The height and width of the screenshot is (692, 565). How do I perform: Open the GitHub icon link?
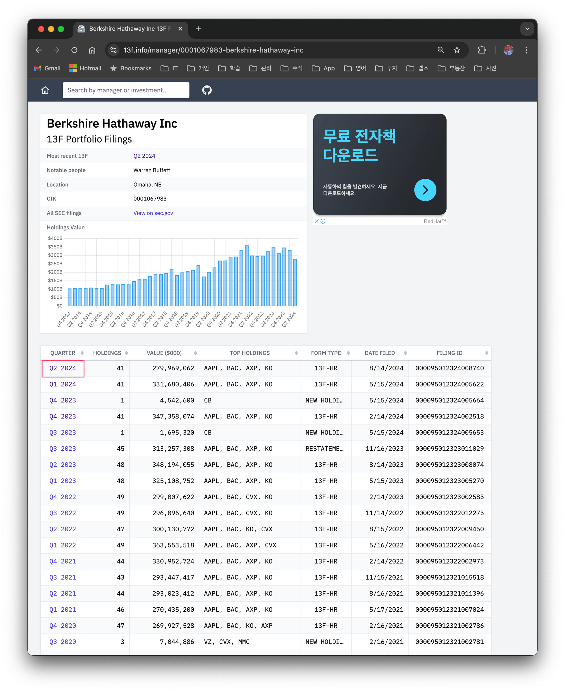[207, 90]
